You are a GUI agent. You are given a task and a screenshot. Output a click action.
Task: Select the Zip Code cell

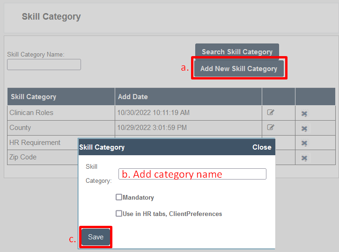point(43,157)
